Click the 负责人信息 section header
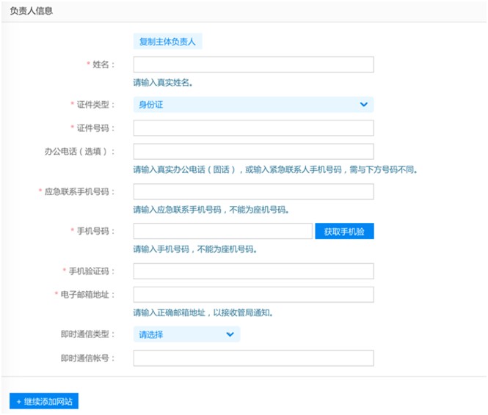The width and height of the screenshot is (488, 415). coord(32,11)
